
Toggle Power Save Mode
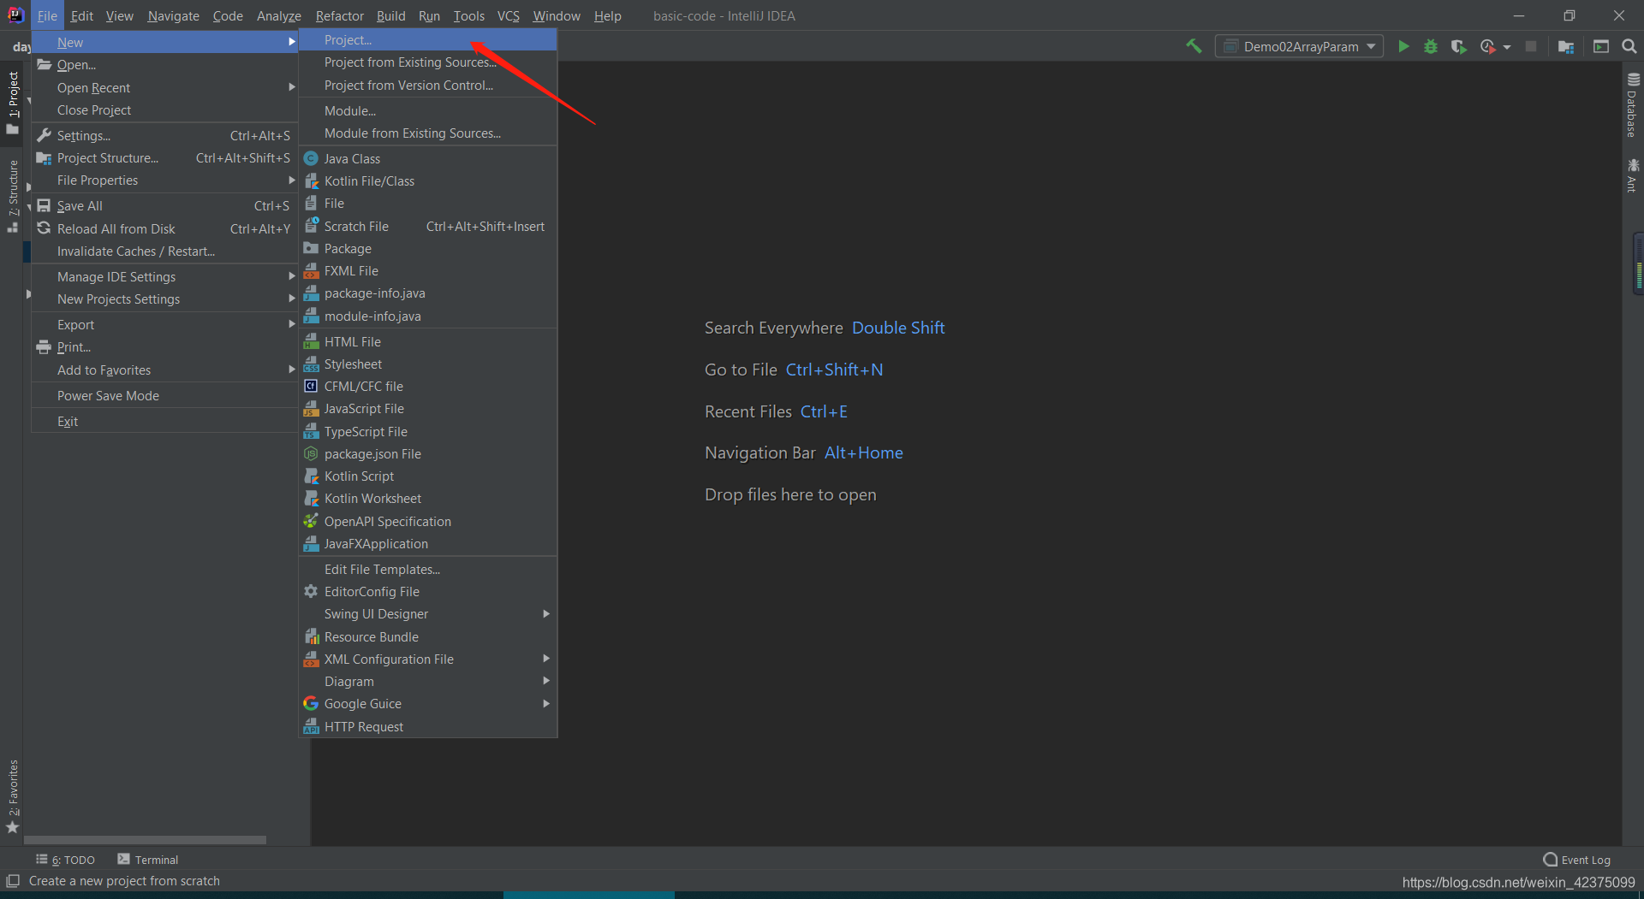[x=164, y=396]
